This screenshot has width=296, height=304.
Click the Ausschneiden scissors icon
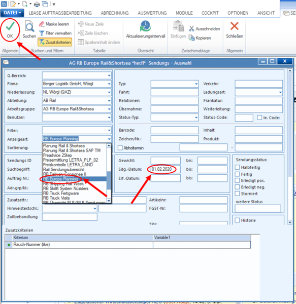click(191, 29)
